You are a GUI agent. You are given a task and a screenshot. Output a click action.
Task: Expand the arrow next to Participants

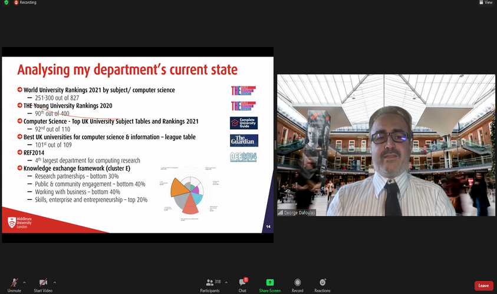[x=226, y=282]
